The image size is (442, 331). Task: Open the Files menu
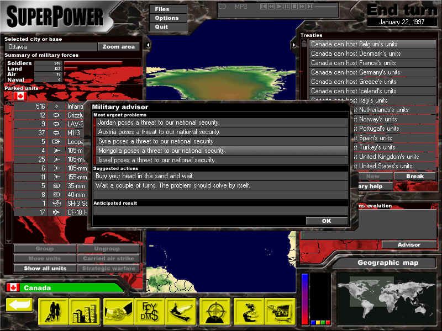coord(169,9)
